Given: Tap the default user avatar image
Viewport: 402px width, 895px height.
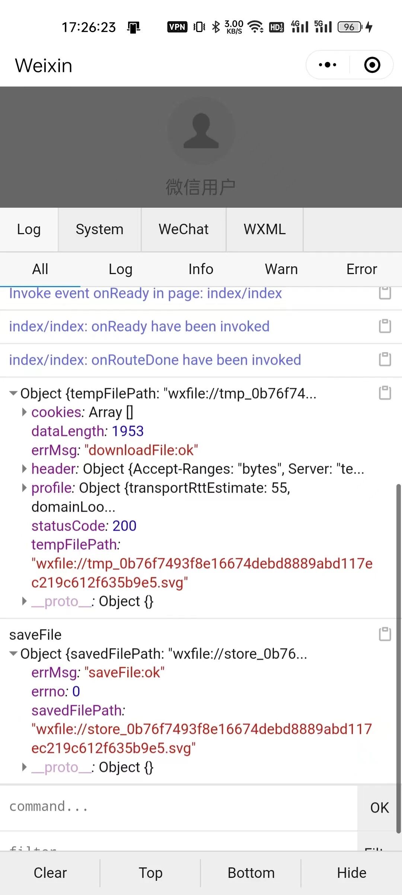Looking at the screenshot, I should click(x=201, y=131).
